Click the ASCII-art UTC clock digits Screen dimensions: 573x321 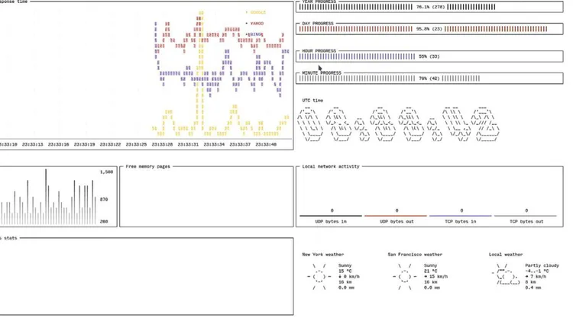[x=398, y=124]
